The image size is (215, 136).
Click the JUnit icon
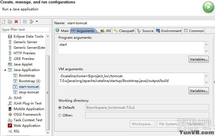coord(10,98)
